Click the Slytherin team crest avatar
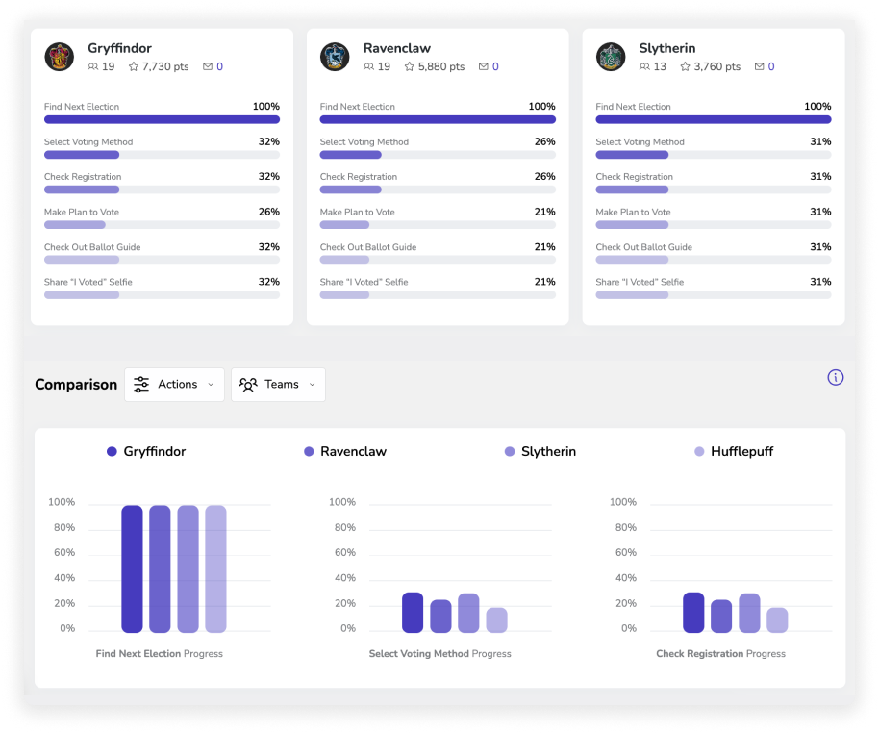The width and height of the screenshot is (879, 733). point(611,57)
